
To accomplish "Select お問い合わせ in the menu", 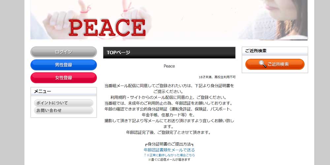I will [64, 111].
